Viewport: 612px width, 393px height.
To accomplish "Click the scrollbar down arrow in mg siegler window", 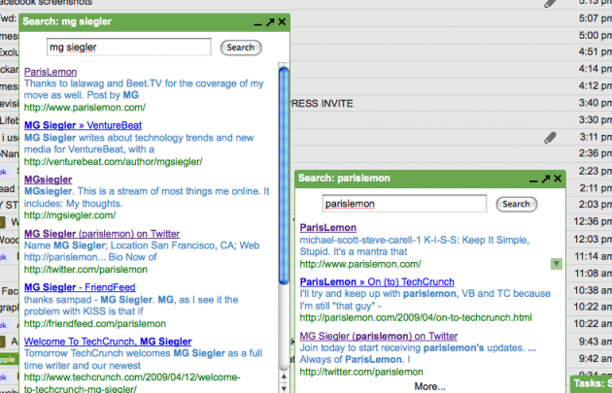I will point(284,388).
